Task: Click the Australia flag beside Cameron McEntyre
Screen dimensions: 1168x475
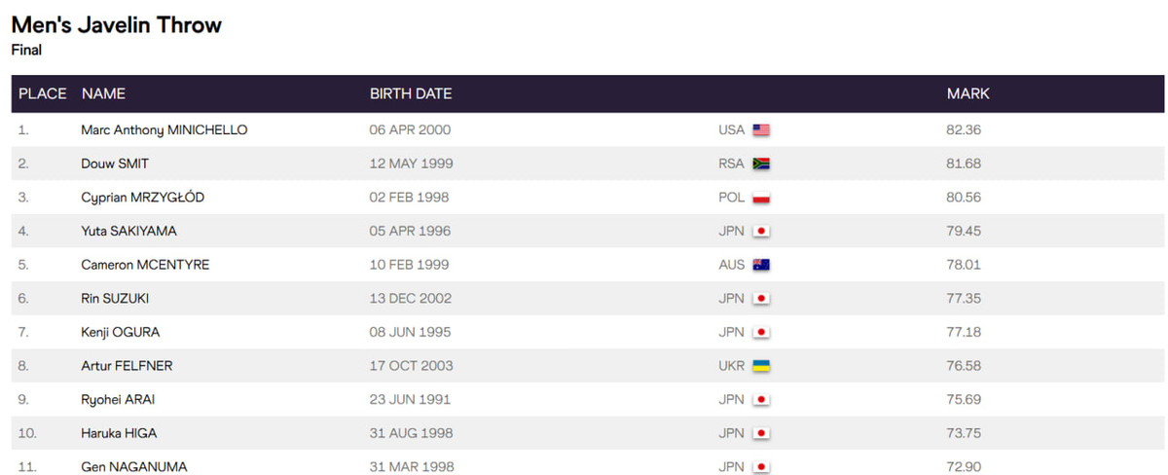Action: click(x=761, y=265)
